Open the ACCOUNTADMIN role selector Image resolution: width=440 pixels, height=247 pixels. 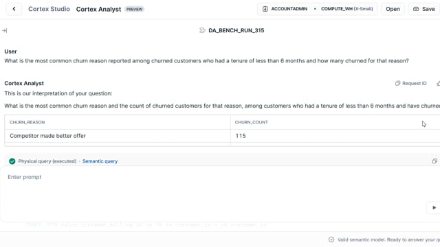tap(285, 9)
